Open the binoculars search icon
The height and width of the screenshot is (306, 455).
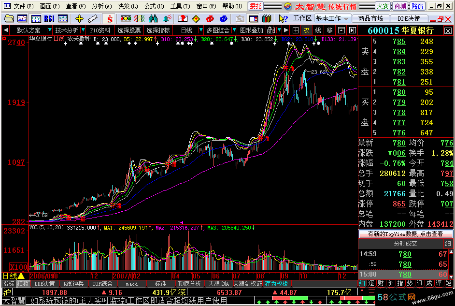[x=153, y=19]
